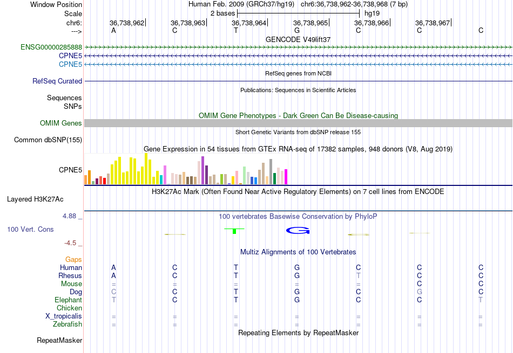513x353 pixels.
Task: Click position marker 36,738,967
Action: click(x=433, y=23)
